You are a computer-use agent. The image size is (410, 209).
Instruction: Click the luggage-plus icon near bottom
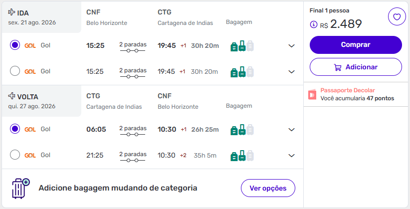click(x=20, y=188)
